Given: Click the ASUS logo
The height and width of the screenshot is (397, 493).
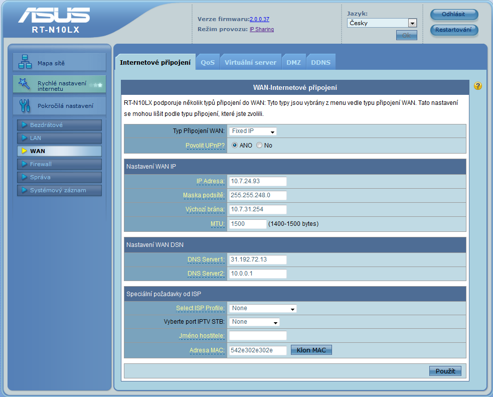Looking at the screenshot, I should point(54,15).
